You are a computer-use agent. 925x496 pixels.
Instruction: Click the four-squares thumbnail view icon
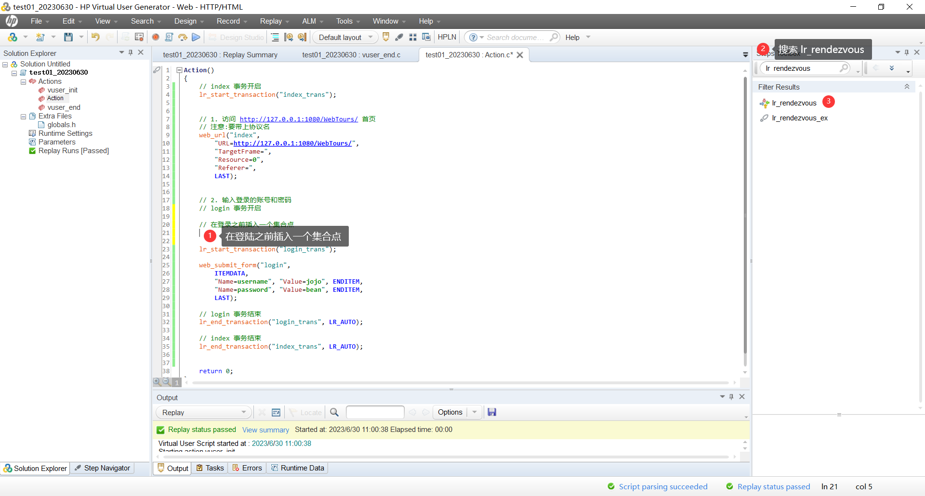(413, 37)
